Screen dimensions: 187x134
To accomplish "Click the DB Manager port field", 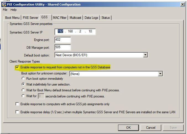I will pos(63,47).
